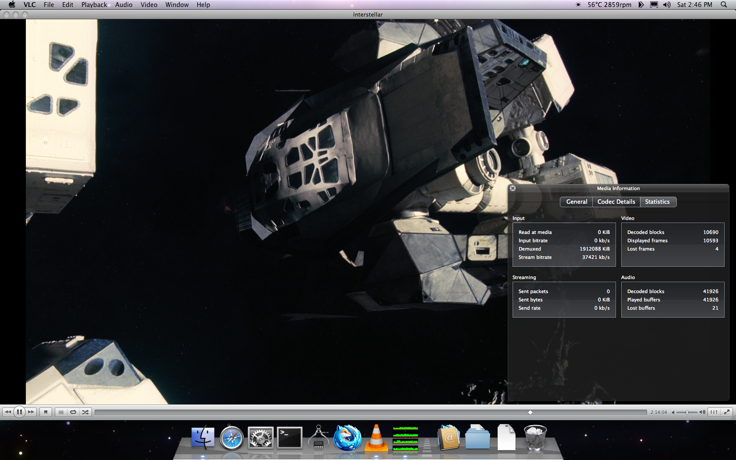Open the audio effects equalizer button
Image resolution: width=736 pixels, height=460 pixels.
pyautogui.click(x=714, y=412)
